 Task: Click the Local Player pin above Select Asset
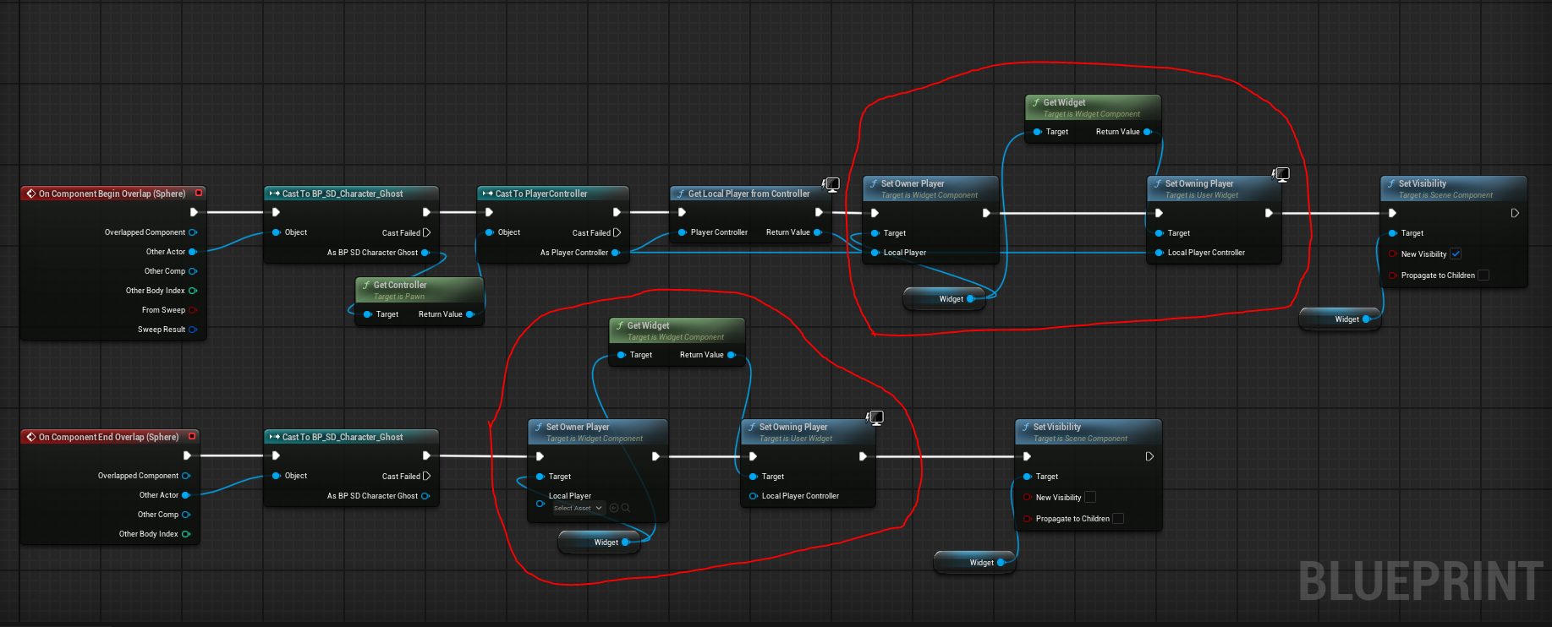coord(540,503)
